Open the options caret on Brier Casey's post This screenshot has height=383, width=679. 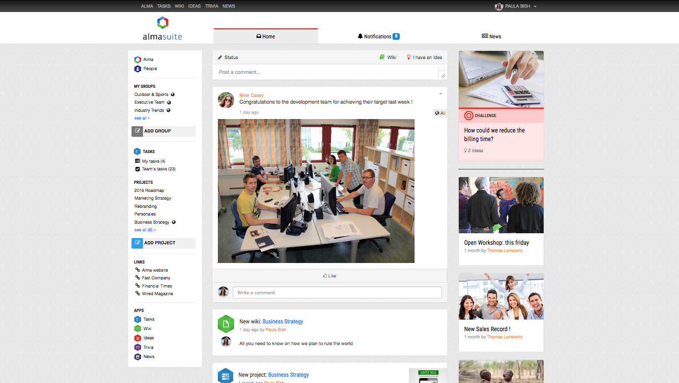click(441, 94)
